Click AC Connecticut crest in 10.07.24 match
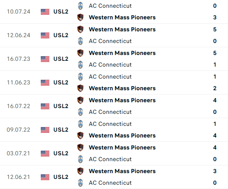 click(x=80, y=6)
